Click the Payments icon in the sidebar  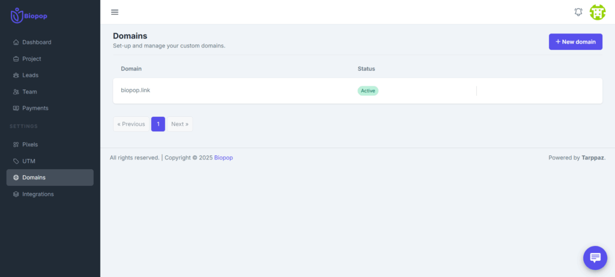[x=16, y=108]
